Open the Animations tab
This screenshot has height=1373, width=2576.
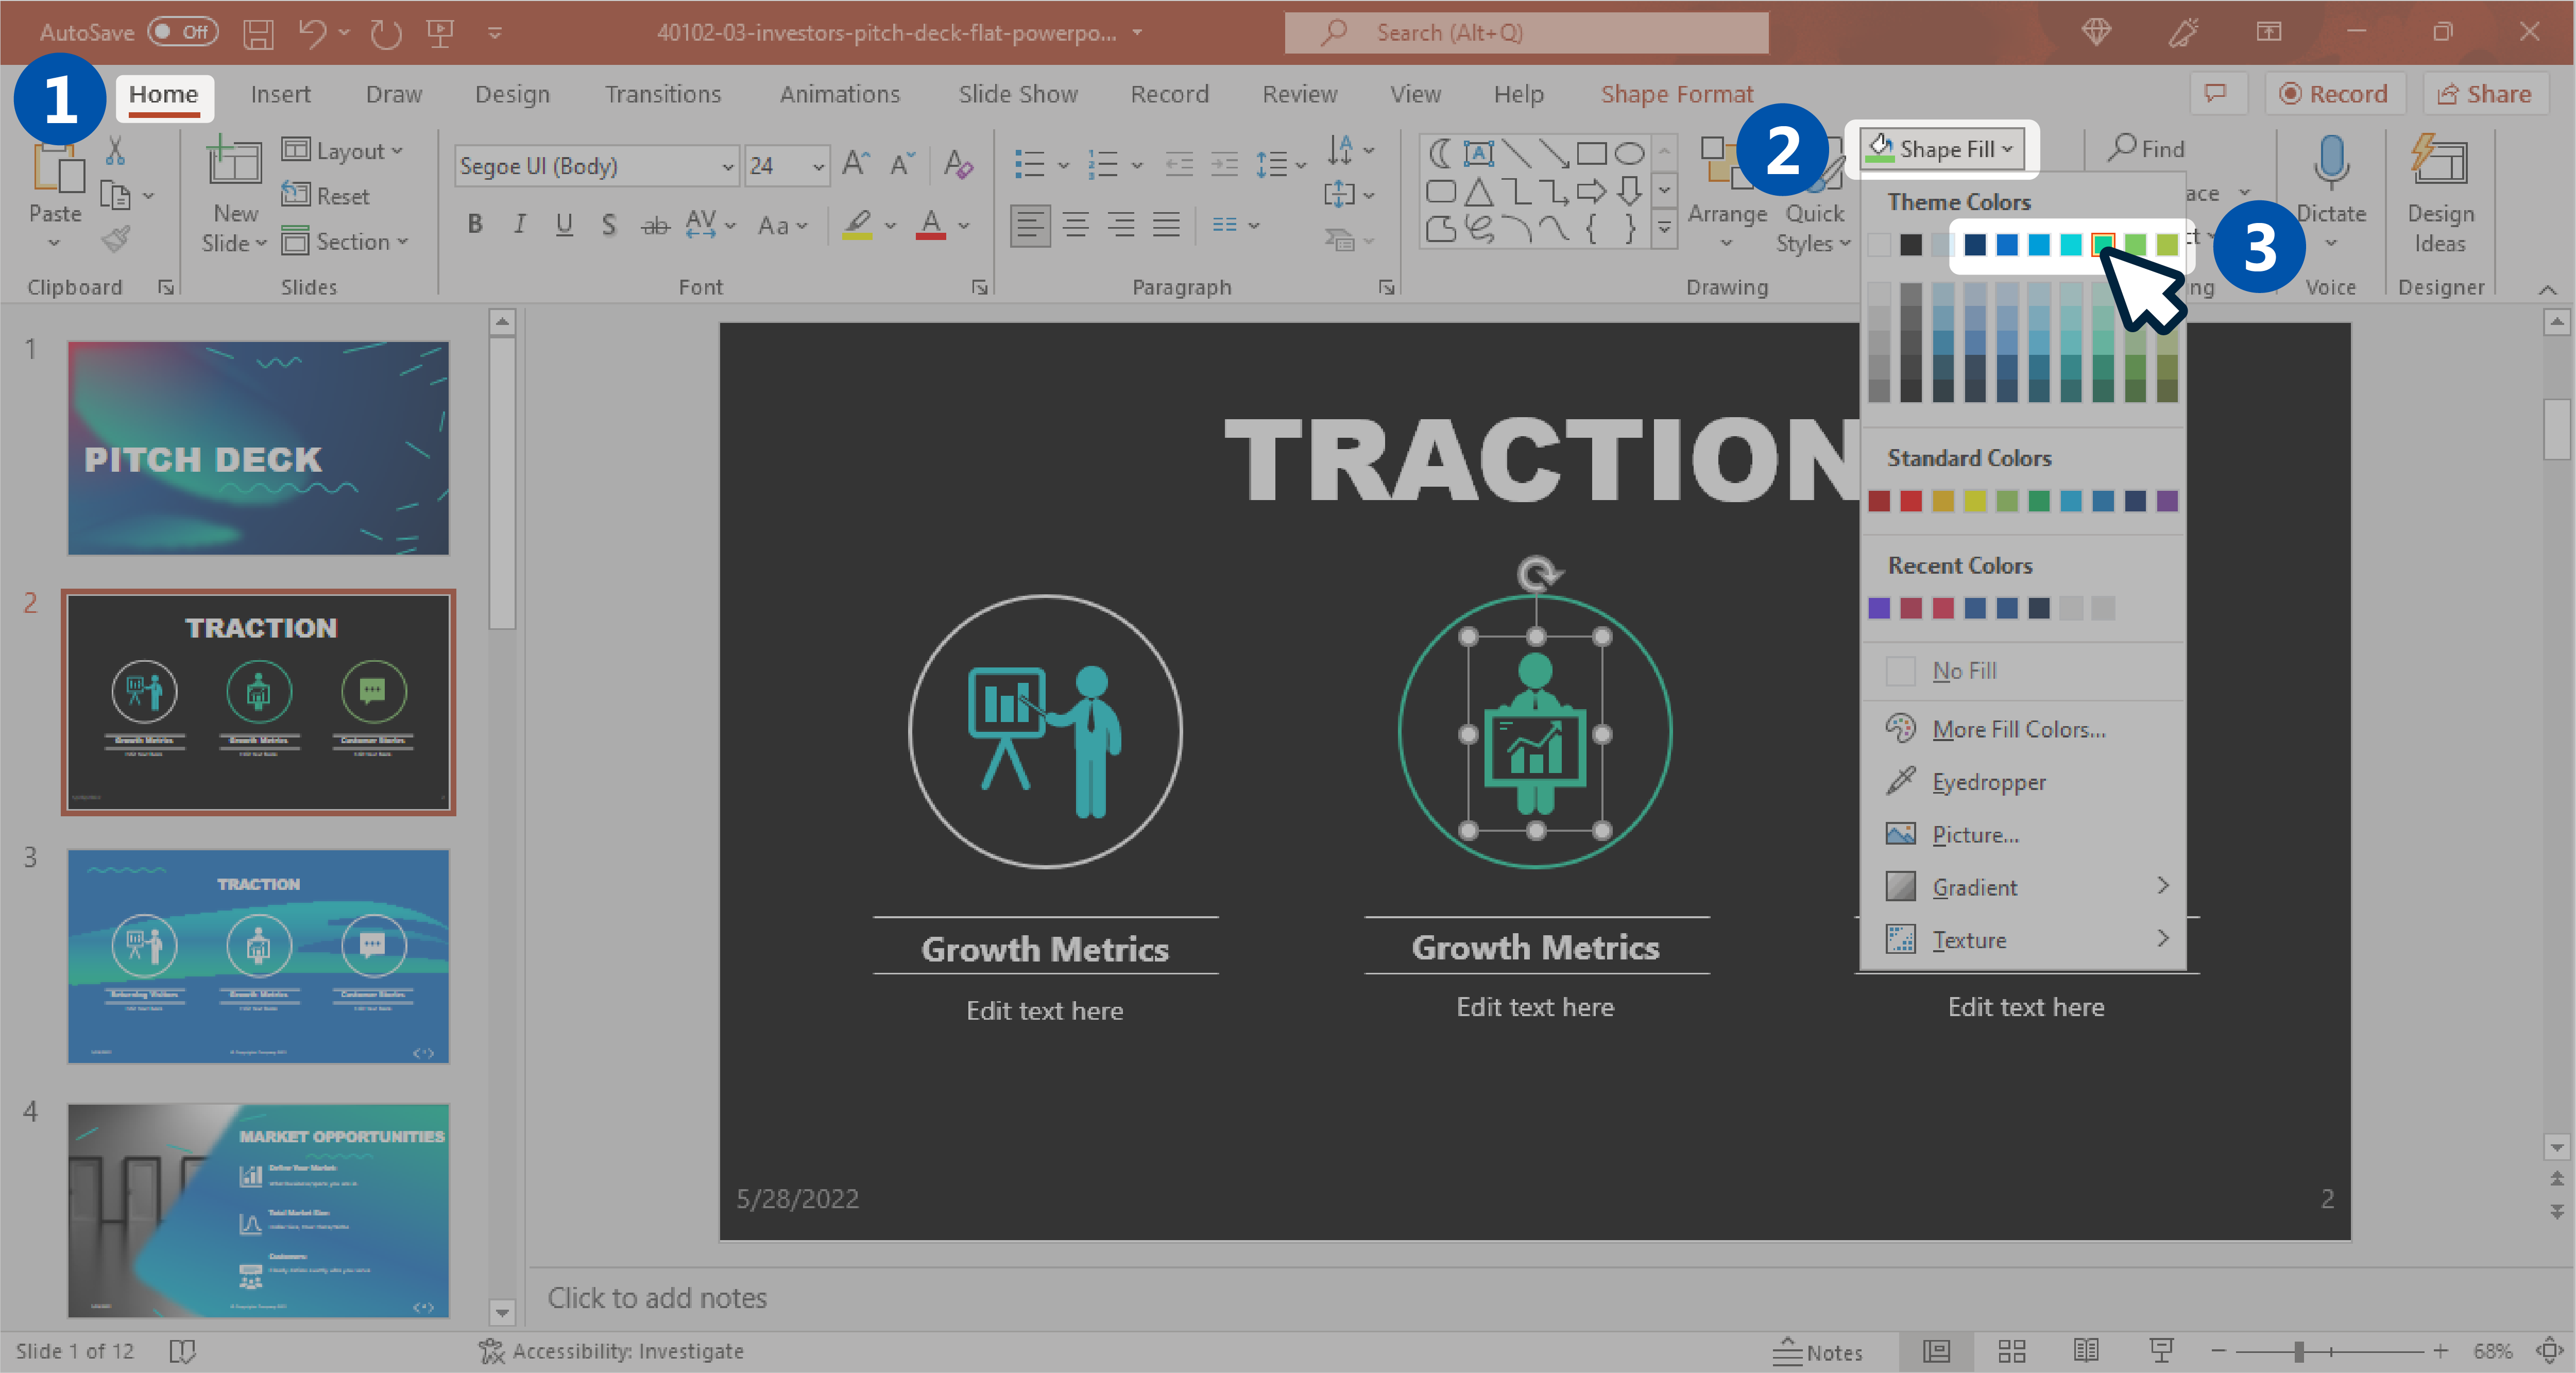point(840,94)
